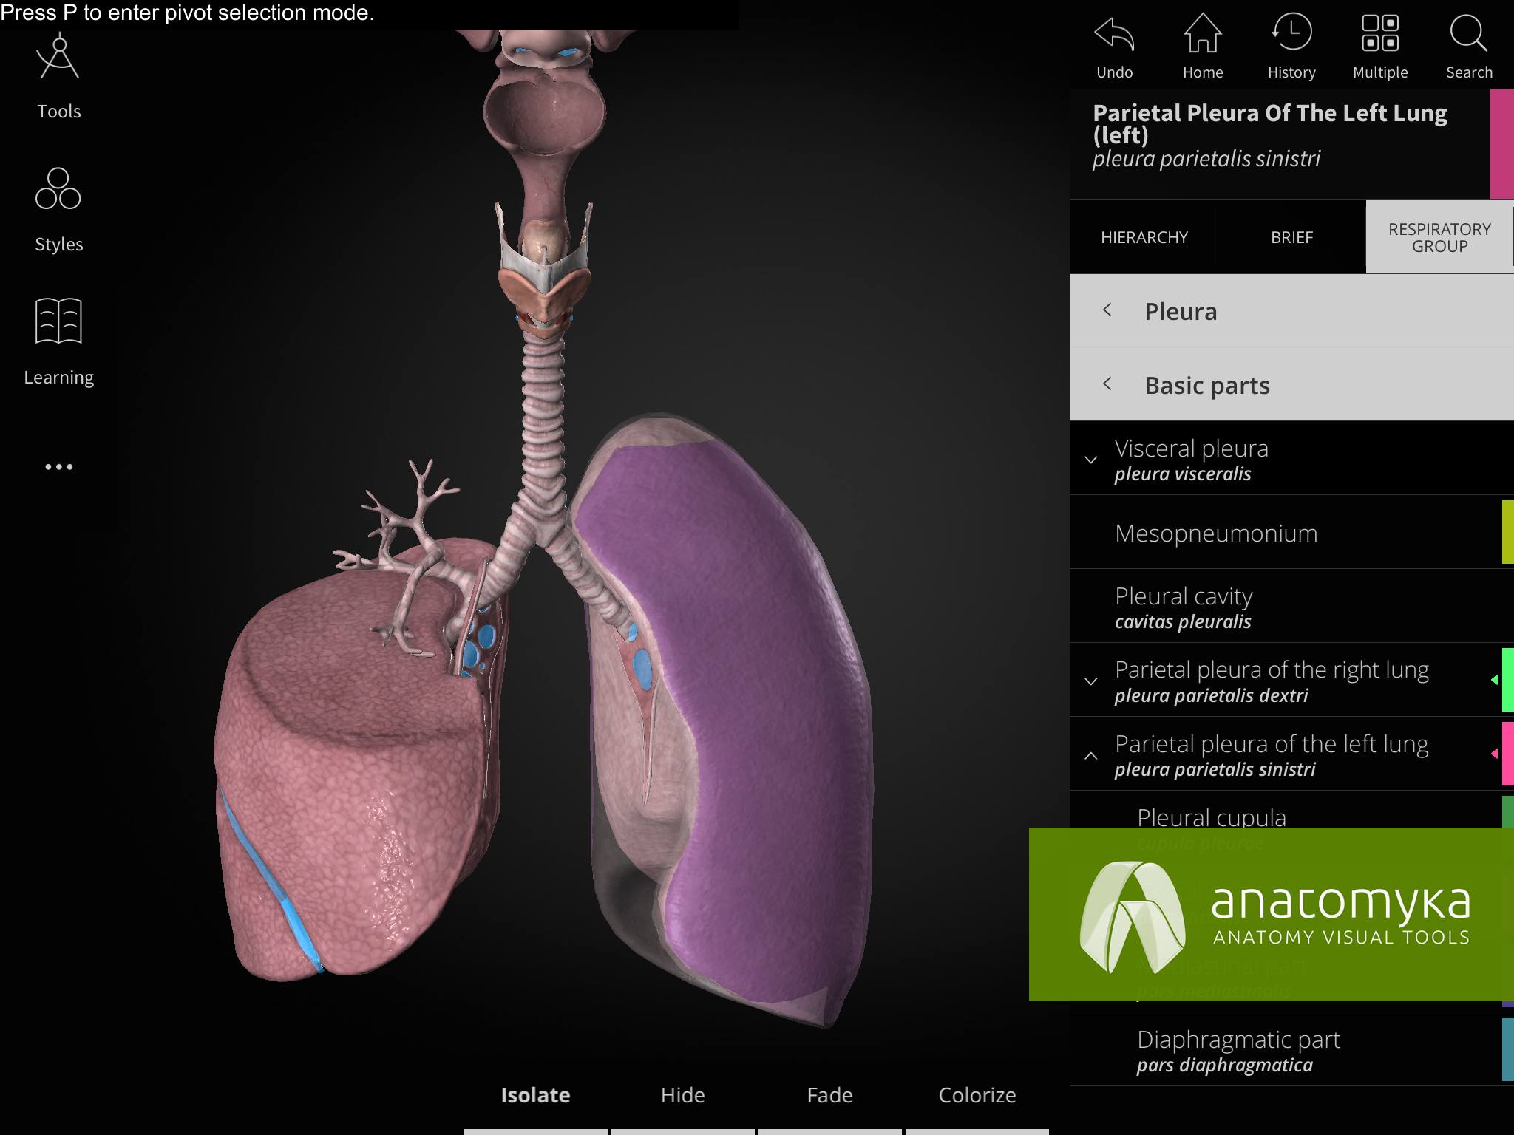Open the Styles circles icon
Screen dimensions: 1514x1135
pyautogui.click(x=58, y=189)
